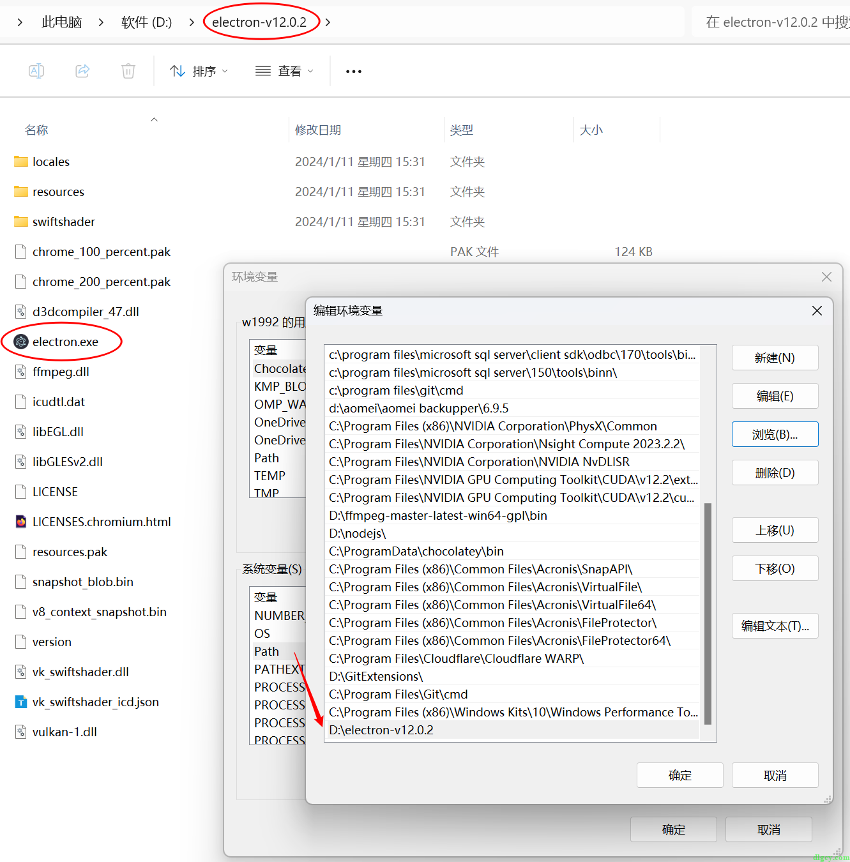Select libGLESv2.dll file icon
This screenshot has height=862, width=850.
point(21,462)
